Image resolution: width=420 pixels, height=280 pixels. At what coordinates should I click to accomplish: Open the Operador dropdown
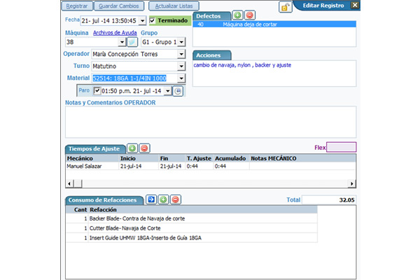click(x=181, y=54)
